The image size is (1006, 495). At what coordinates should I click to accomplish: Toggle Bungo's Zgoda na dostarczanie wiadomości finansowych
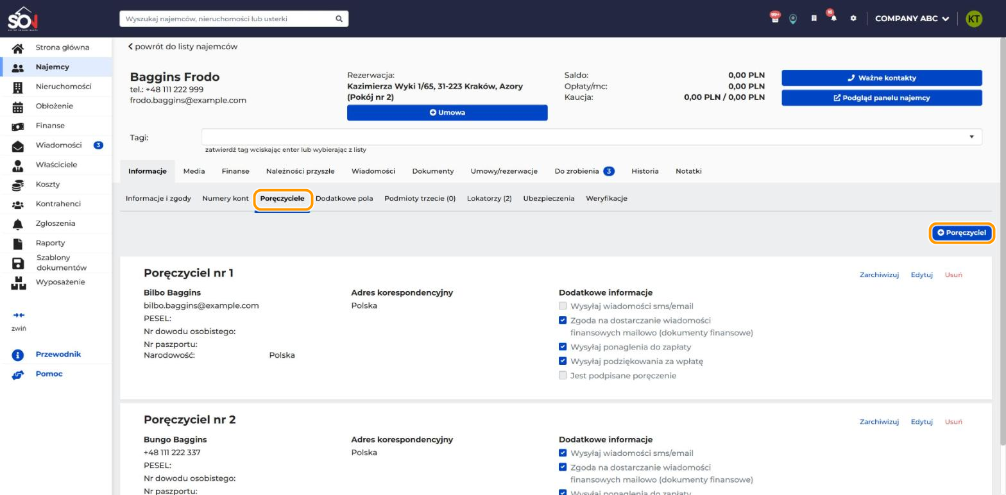(563, 467)
